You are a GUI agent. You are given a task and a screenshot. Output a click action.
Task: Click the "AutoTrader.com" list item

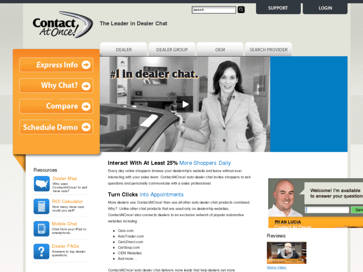pos(130,236)
